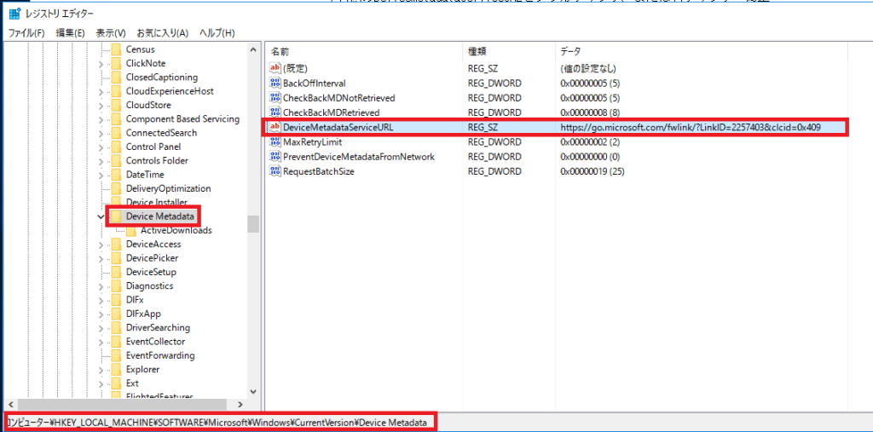Open the お気に入り(A) menu
This screenshot has width=873, height=432.
(x=163, y=33)
